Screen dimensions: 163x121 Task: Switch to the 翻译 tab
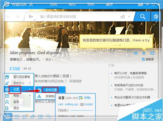click(110, 5)
